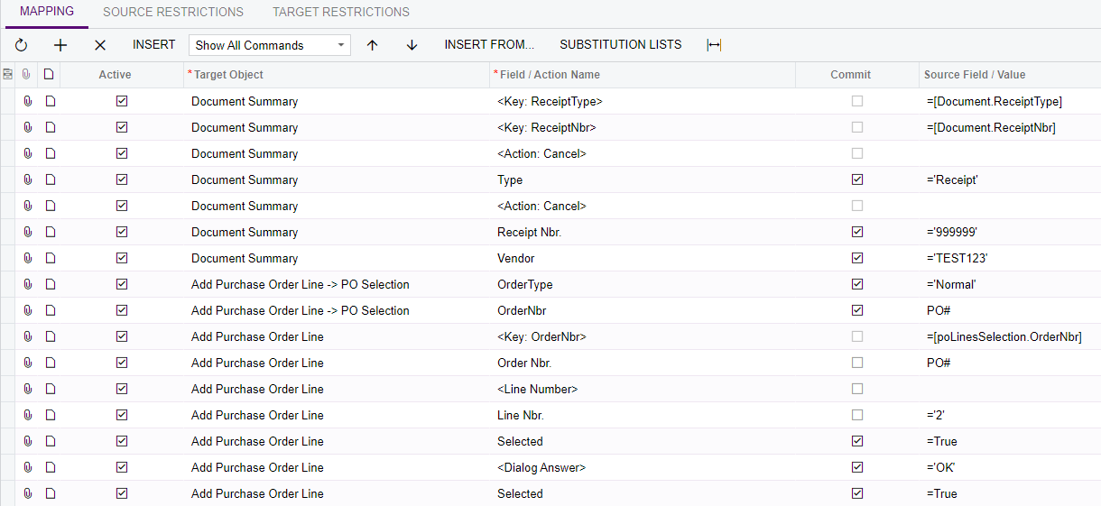Click the INSERT FROM... button
1101x506 pixels.
489,44
